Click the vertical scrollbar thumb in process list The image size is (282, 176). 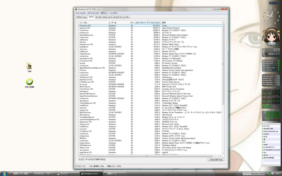pos(223,64)
